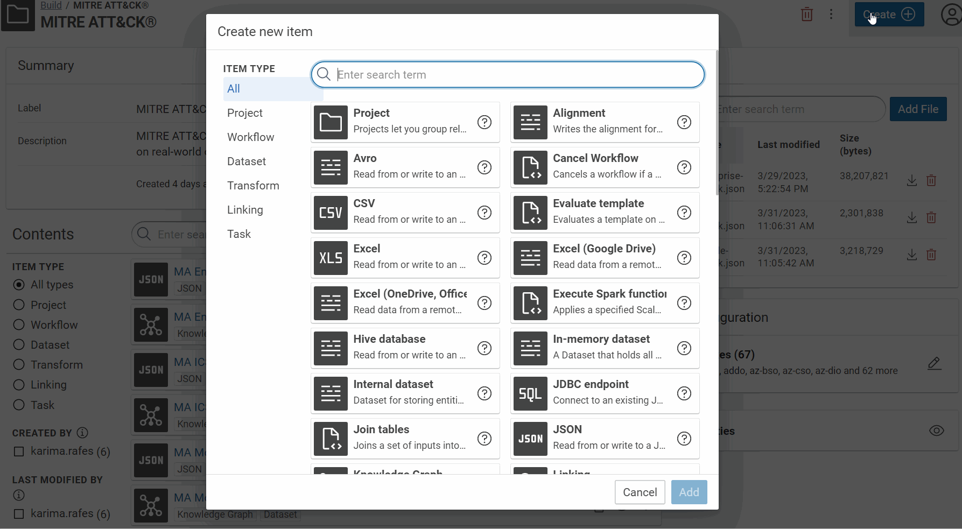This screenshot has width=962, height=529.
Task: Choose the Excel XLS item icon
Action: (x=331, y=258)
